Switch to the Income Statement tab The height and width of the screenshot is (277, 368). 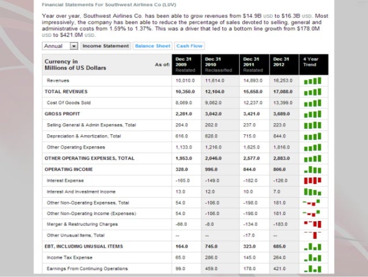105,46
